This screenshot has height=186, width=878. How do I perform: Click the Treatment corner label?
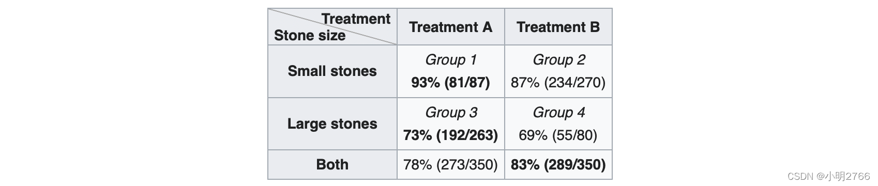(356, 19)
